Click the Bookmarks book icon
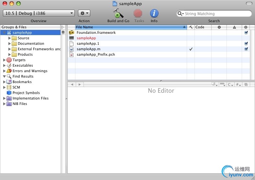 click(x=9, y=82)
